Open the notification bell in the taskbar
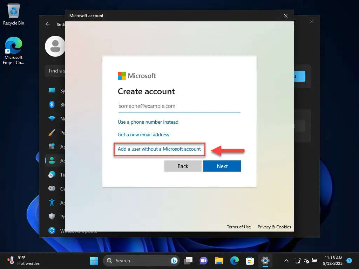The height and width of the screenshot is (269, 359). pyautogui.click(x=349, y=260)
